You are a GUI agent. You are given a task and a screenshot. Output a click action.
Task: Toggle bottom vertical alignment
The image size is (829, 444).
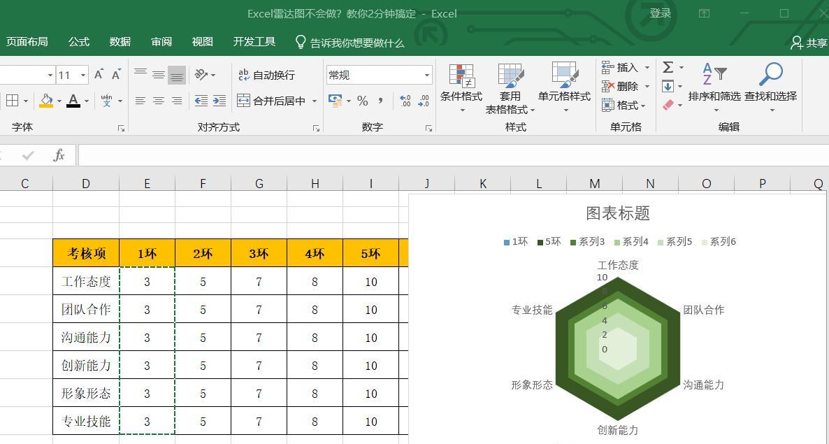[x=177, y=75]
